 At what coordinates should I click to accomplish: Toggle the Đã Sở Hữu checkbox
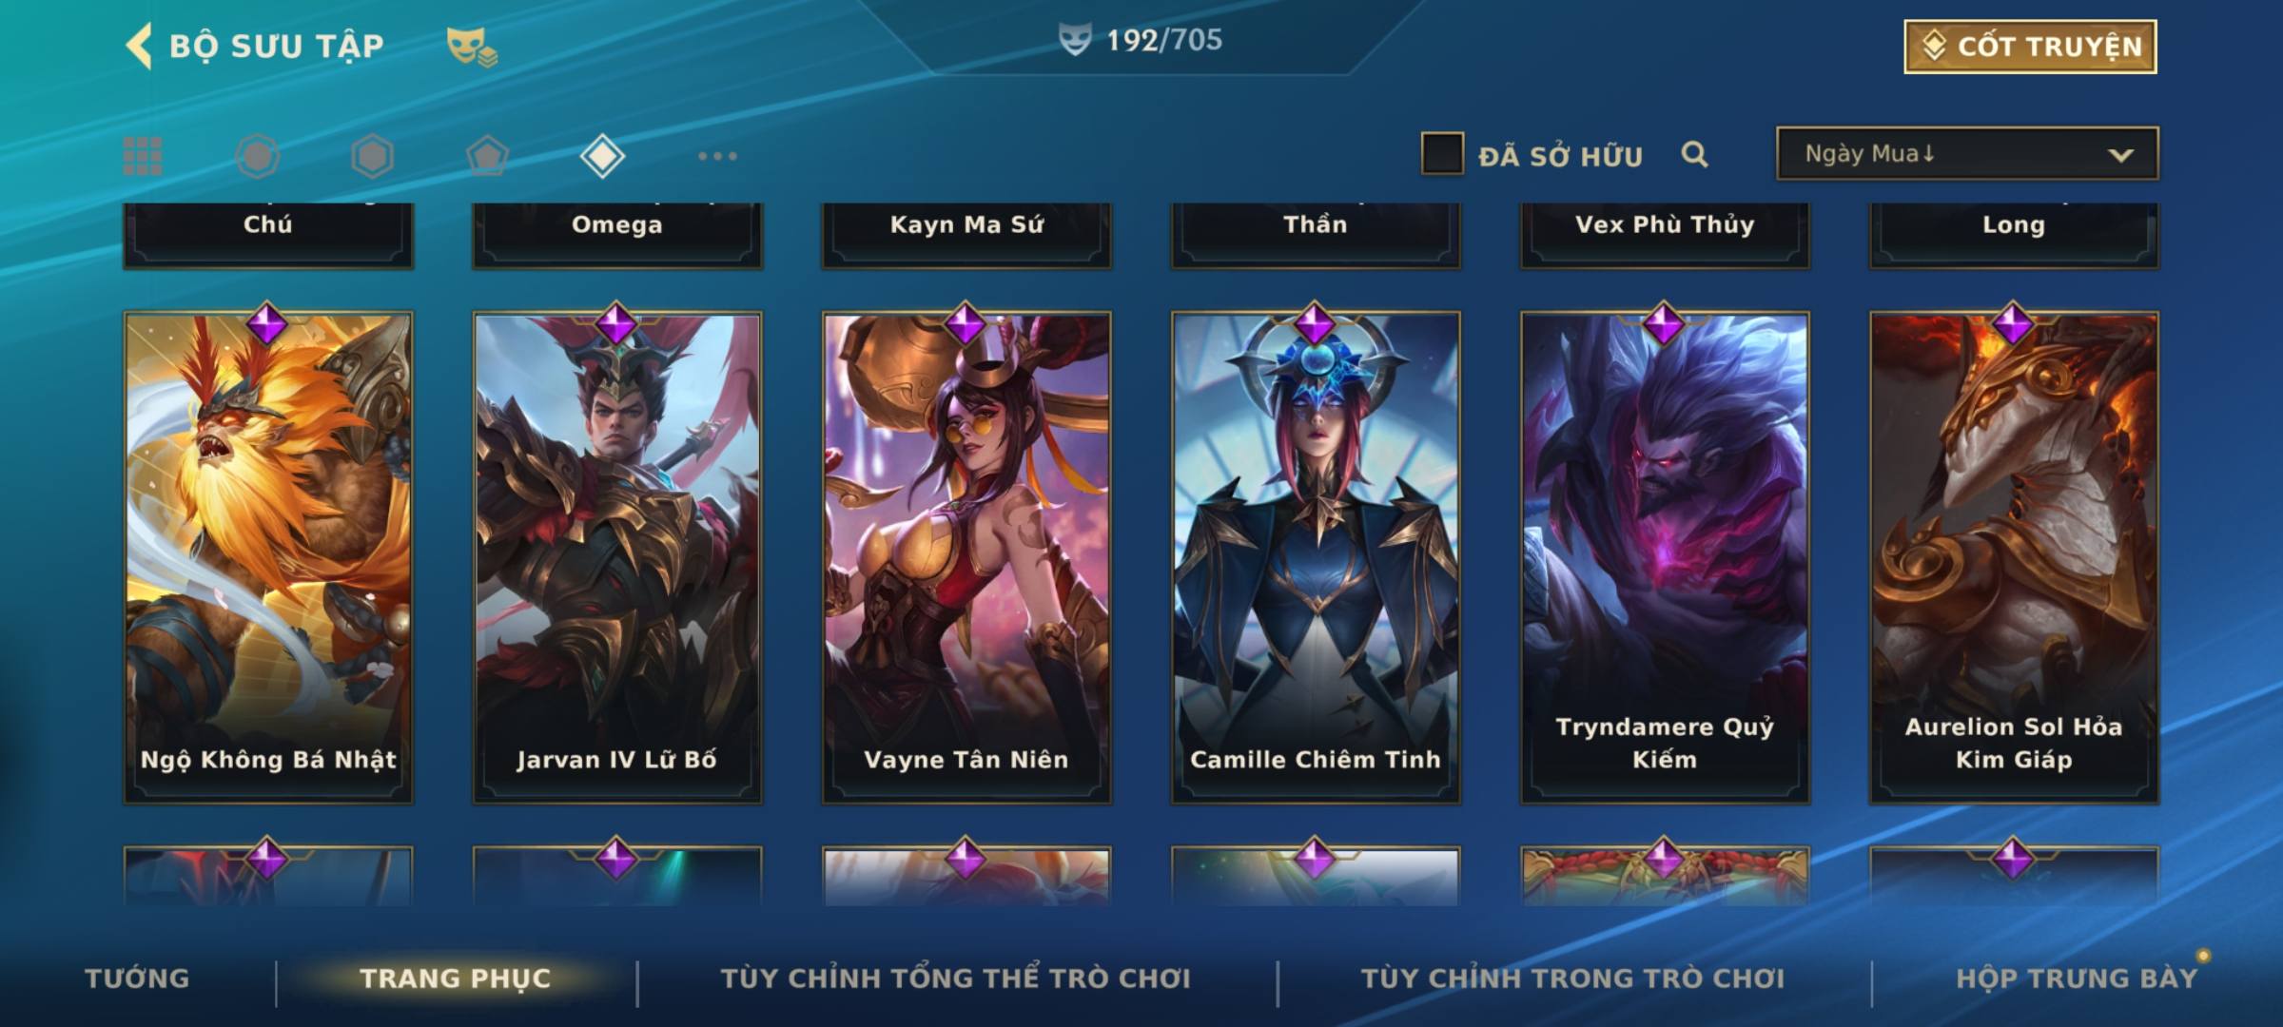point(1442,153)
